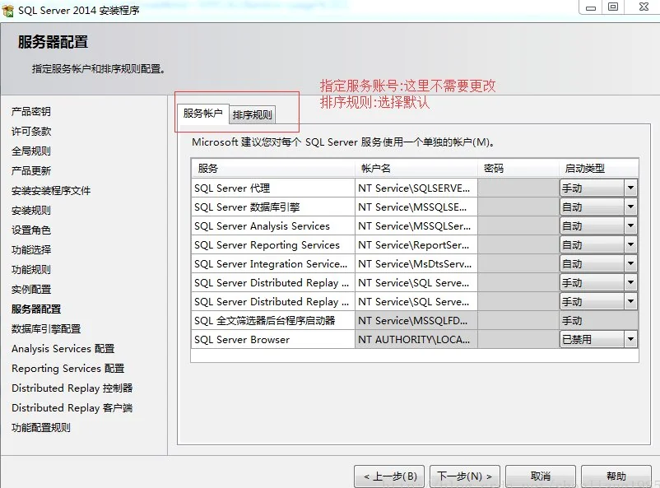
Task: Click account name cell for SQL Server 代理
Action: [416, 188]
